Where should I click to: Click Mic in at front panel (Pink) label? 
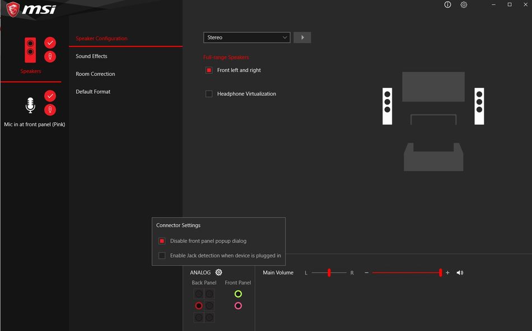pyautogui.click(x=35, y=124)
